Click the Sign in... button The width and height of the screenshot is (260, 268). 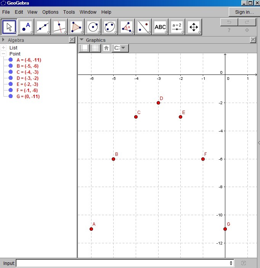coord(244,12)
